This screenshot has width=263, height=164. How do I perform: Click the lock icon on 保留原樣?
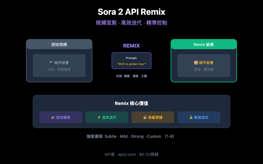[x=145, y=117]
